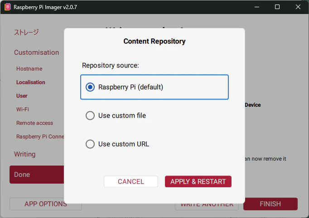Viewport: 309px width, 218px height.
Task: Select the Use custom file option
Action: [x=116, y=115]
